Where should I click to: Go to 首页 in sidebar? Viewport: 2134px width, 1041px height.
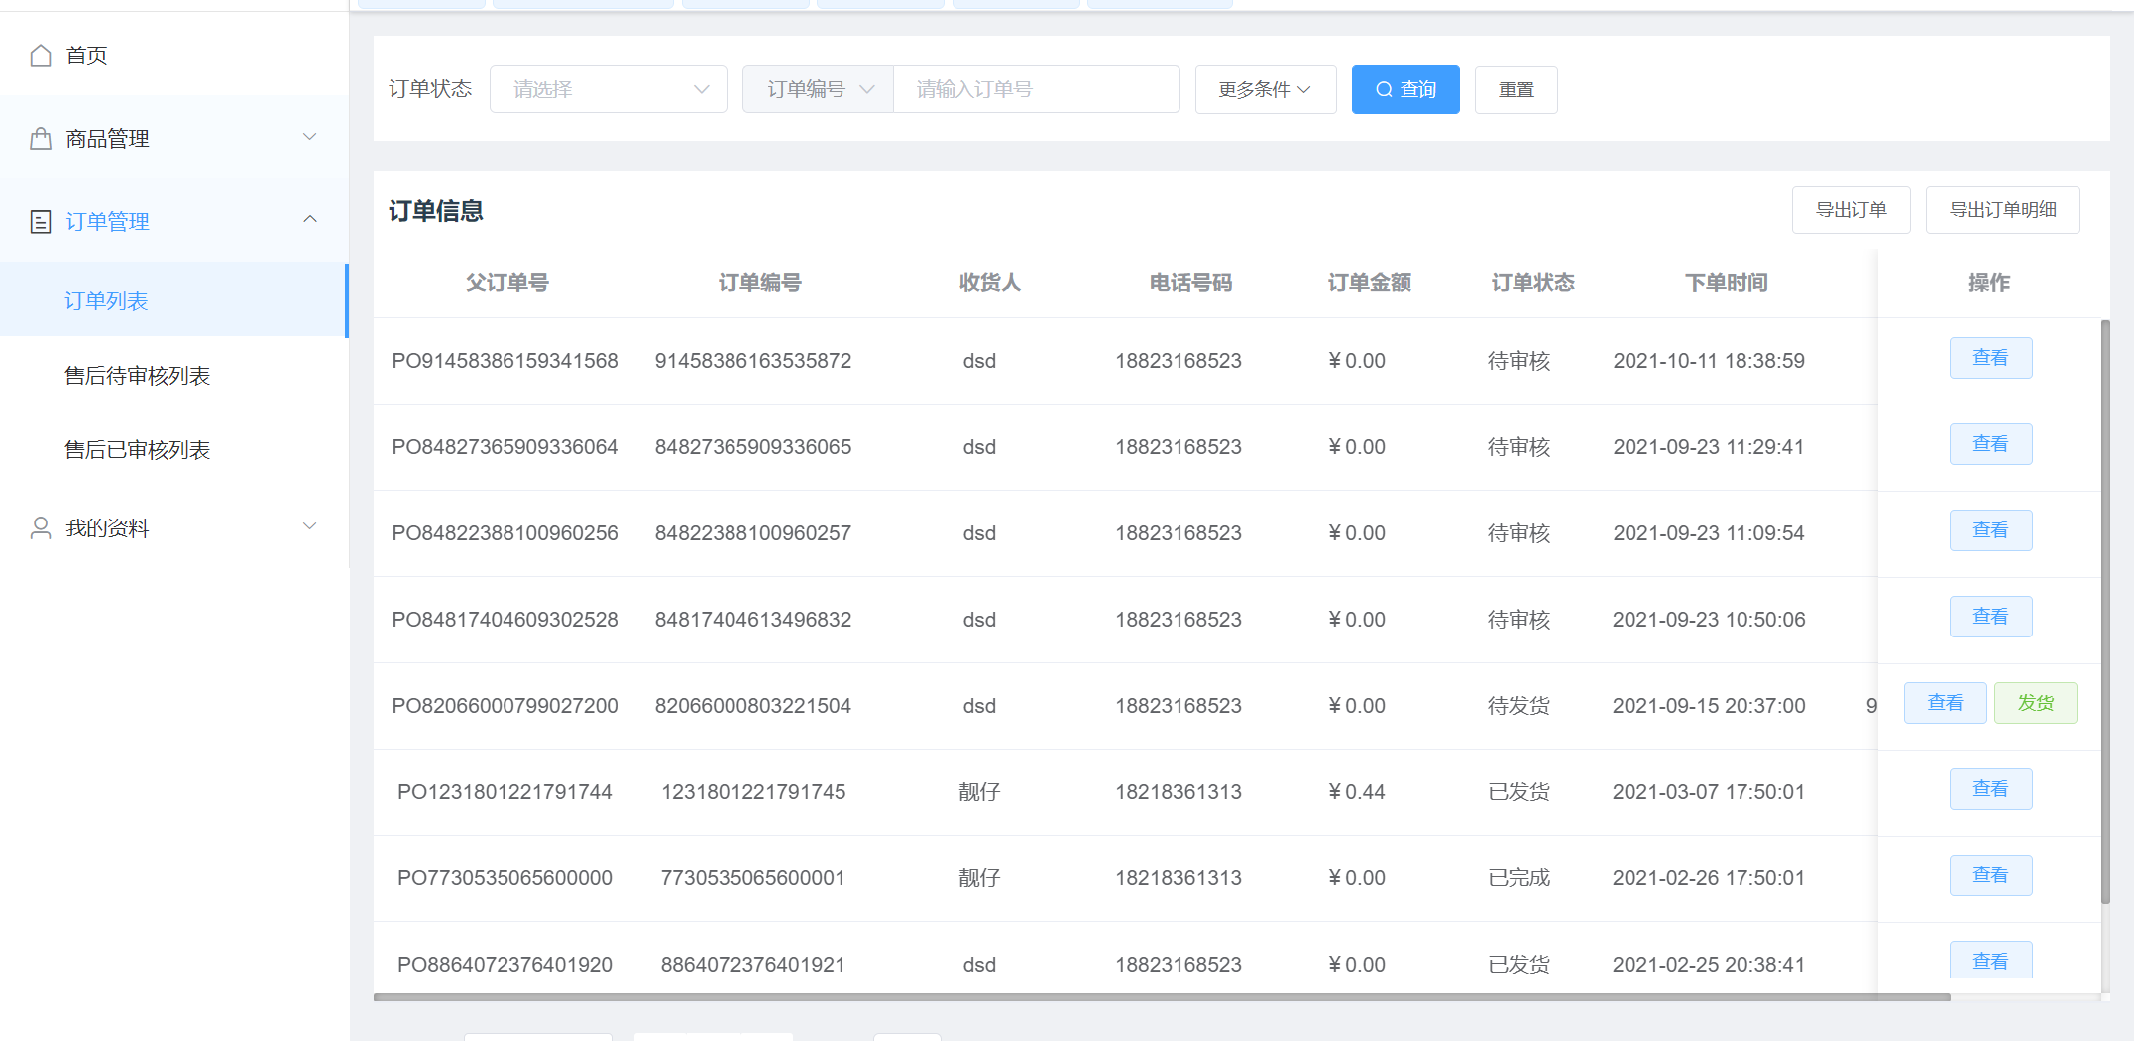(174, 56)
